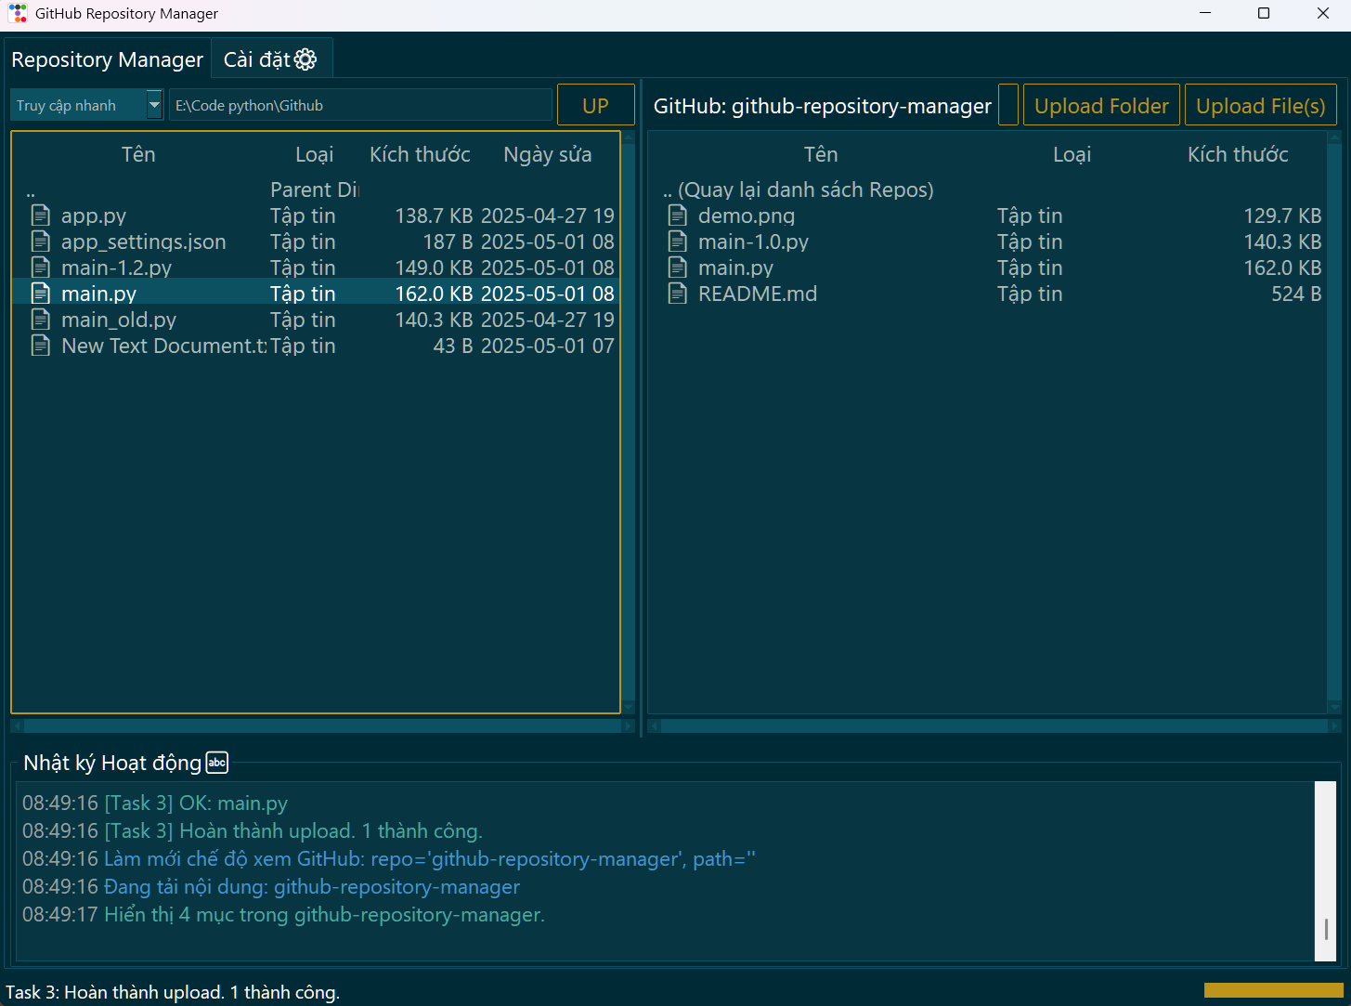Select the New Text Document row

tap(316, 346)
